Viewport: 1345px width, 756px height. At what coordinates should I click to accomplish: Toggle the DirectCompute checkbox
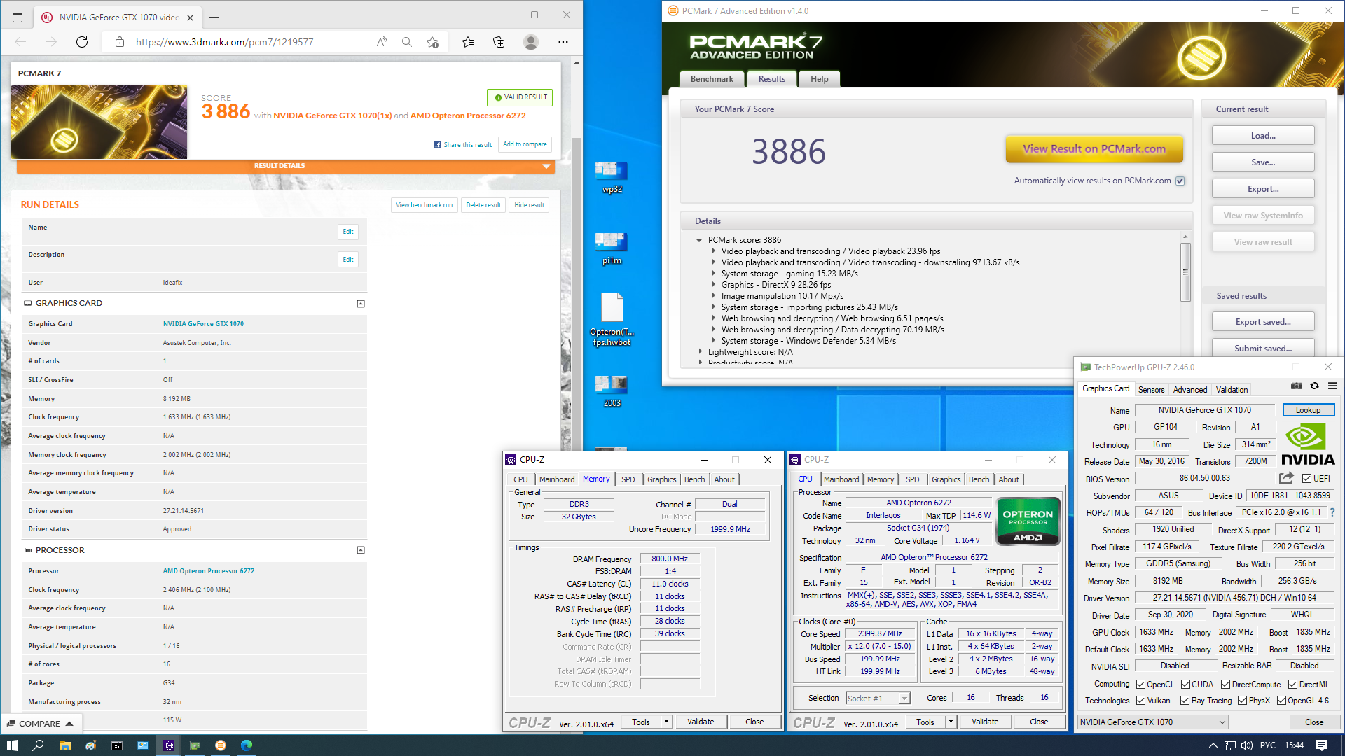tap(1225, 685)
